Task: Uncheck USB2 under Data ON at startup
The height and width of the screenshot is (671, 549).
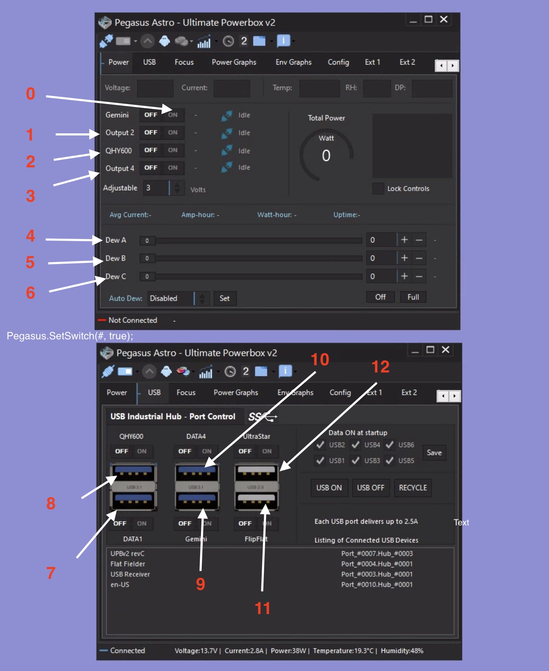Action: pyautogui.click(x=321, y=445)
